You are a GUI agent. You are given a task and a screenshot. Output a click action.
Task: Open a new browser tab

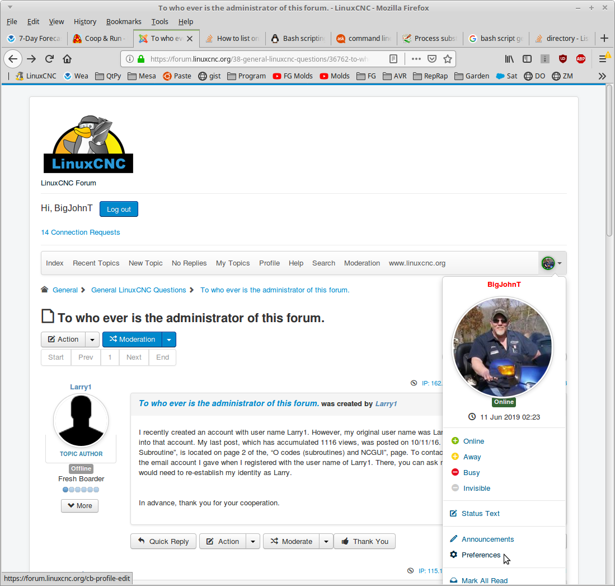[604, 38]
